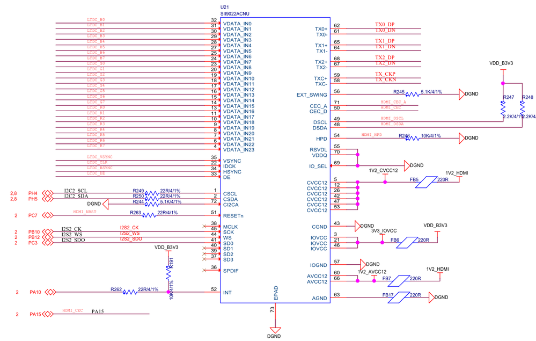Viewport: 536px width, 341px height.
Task: Select the FB6 ferrite bead symbol
Action: (x=407, y=243)
